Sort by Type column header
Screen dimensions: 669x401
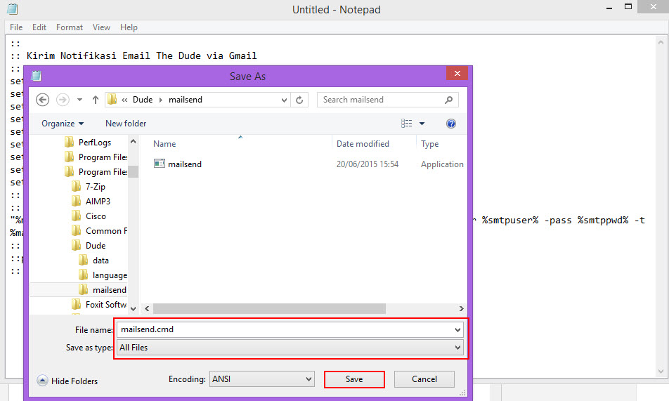coord(429,144)
